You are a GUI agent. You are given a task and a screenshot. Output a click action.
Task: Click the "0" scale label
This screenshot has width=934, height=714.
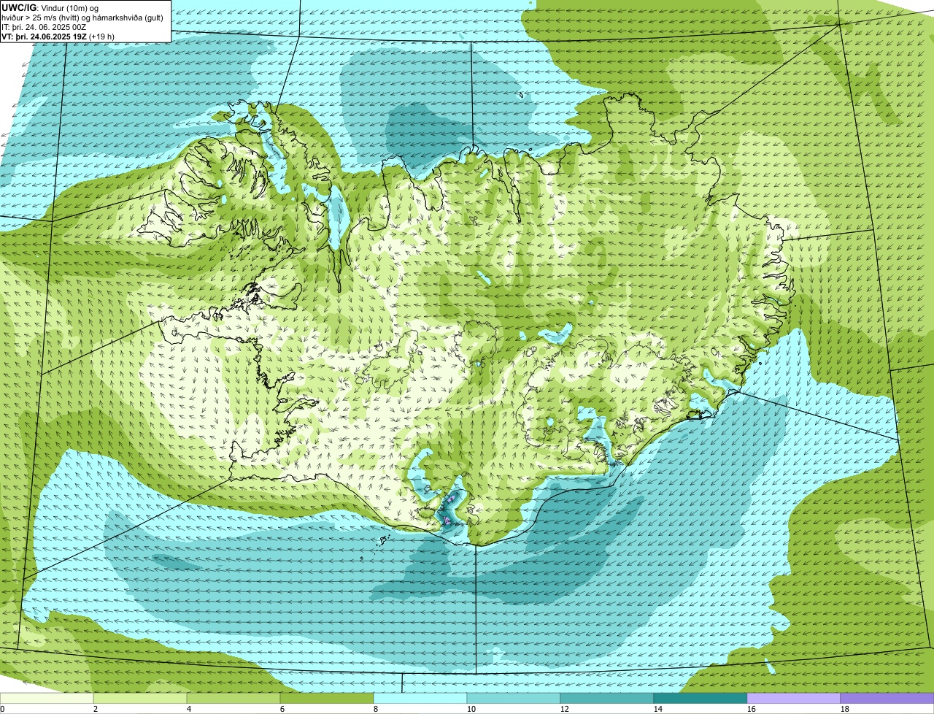(2, 709)
